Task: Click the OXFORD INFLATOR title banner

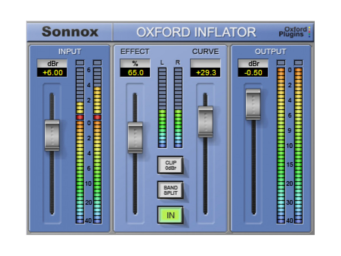Action: pos(196,32)
